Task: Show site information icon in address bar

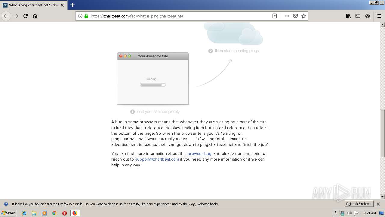Action: pyautogui.click(x=80, y=16)
